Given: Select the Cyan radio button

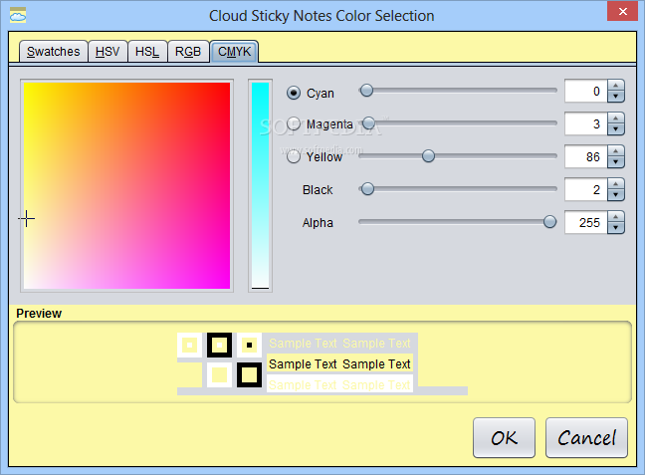Looking at the screenshot, I should (x=294, y=93).
